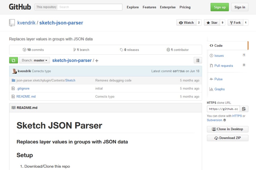Click the Pulse icon in sidebar
Viewport: 256px width, 170px height.
pyautogui.click(x=211, y=79)
